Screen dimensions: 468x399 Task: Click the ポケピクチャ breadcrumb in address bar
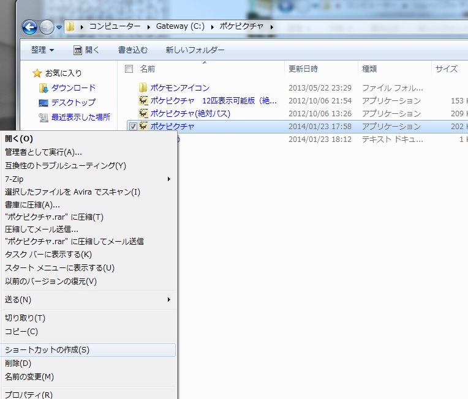[241, 26]
